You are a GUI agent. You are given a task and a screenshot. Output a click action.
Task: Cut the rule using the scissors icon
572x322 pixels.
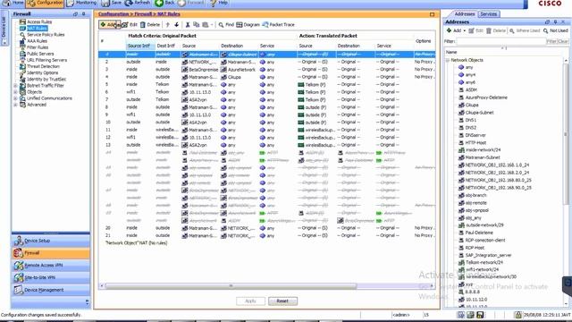188,24
